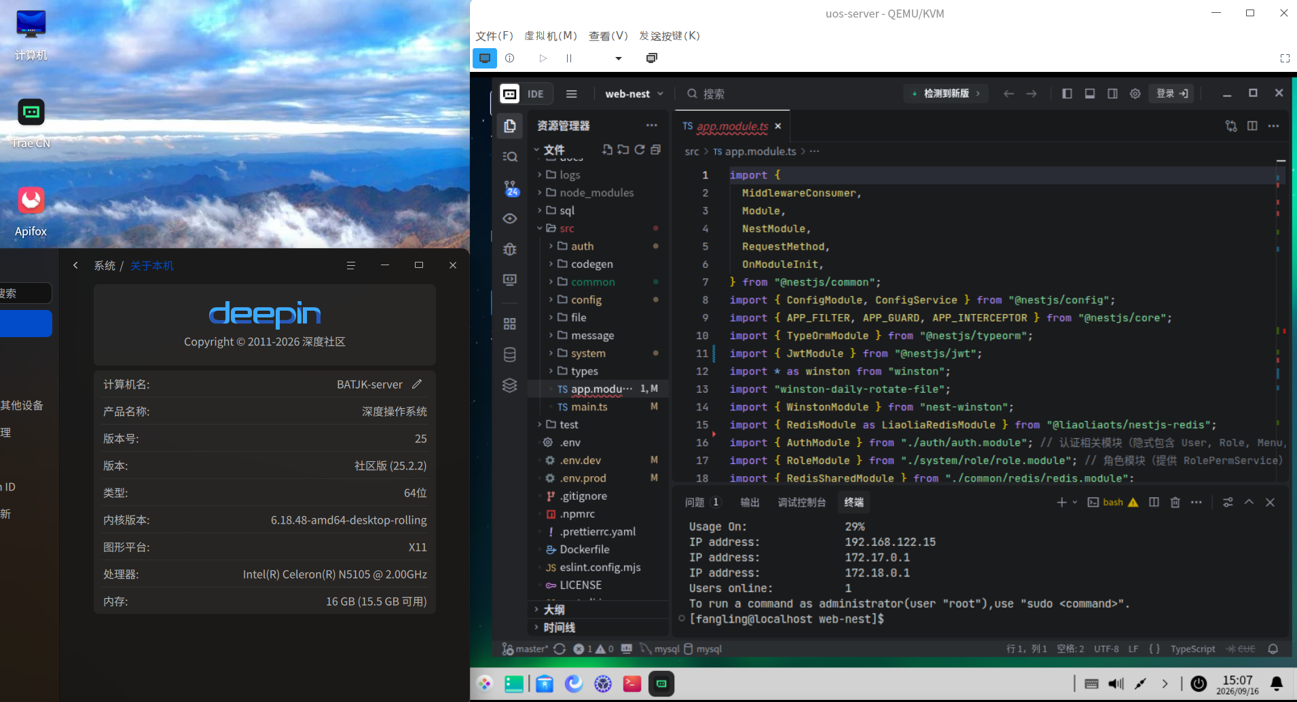
Task: Pause the virtual machine in QEMU toolbar
Action: pyautogui.click(x=569, y=58)
